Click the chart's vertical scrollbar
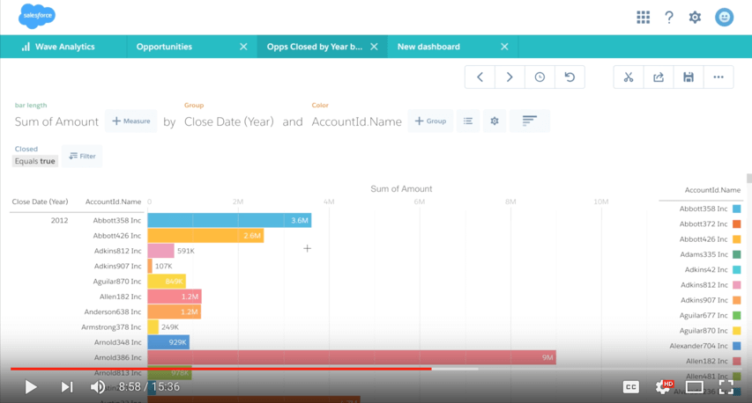 click(x=749, y=179)
